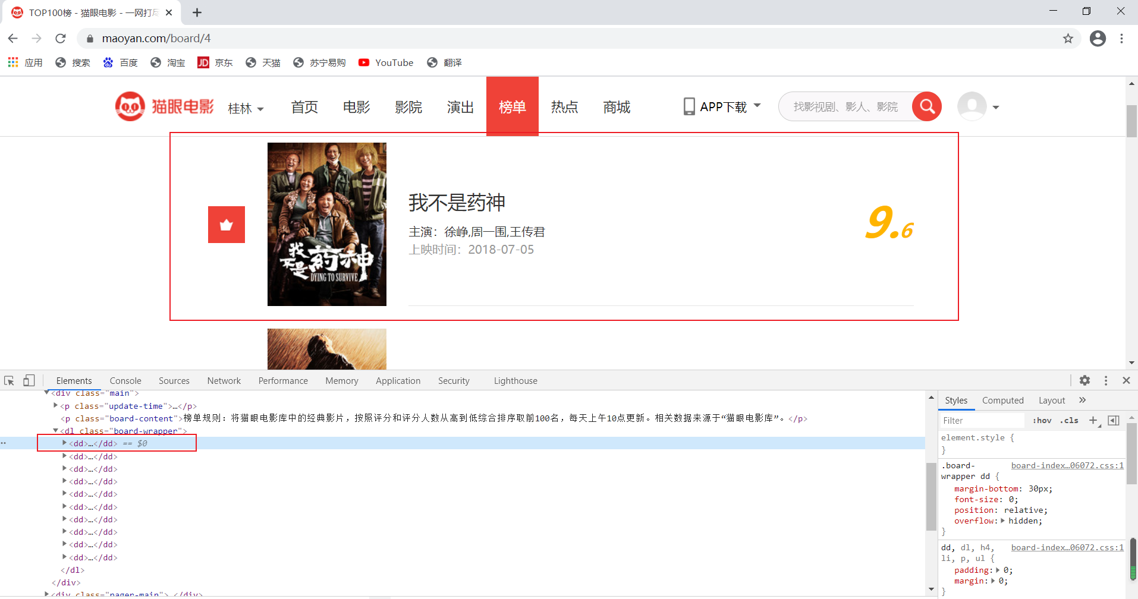1138x599 pixels.
Task: Switch to the Security tab
Action: click(454, 381)
